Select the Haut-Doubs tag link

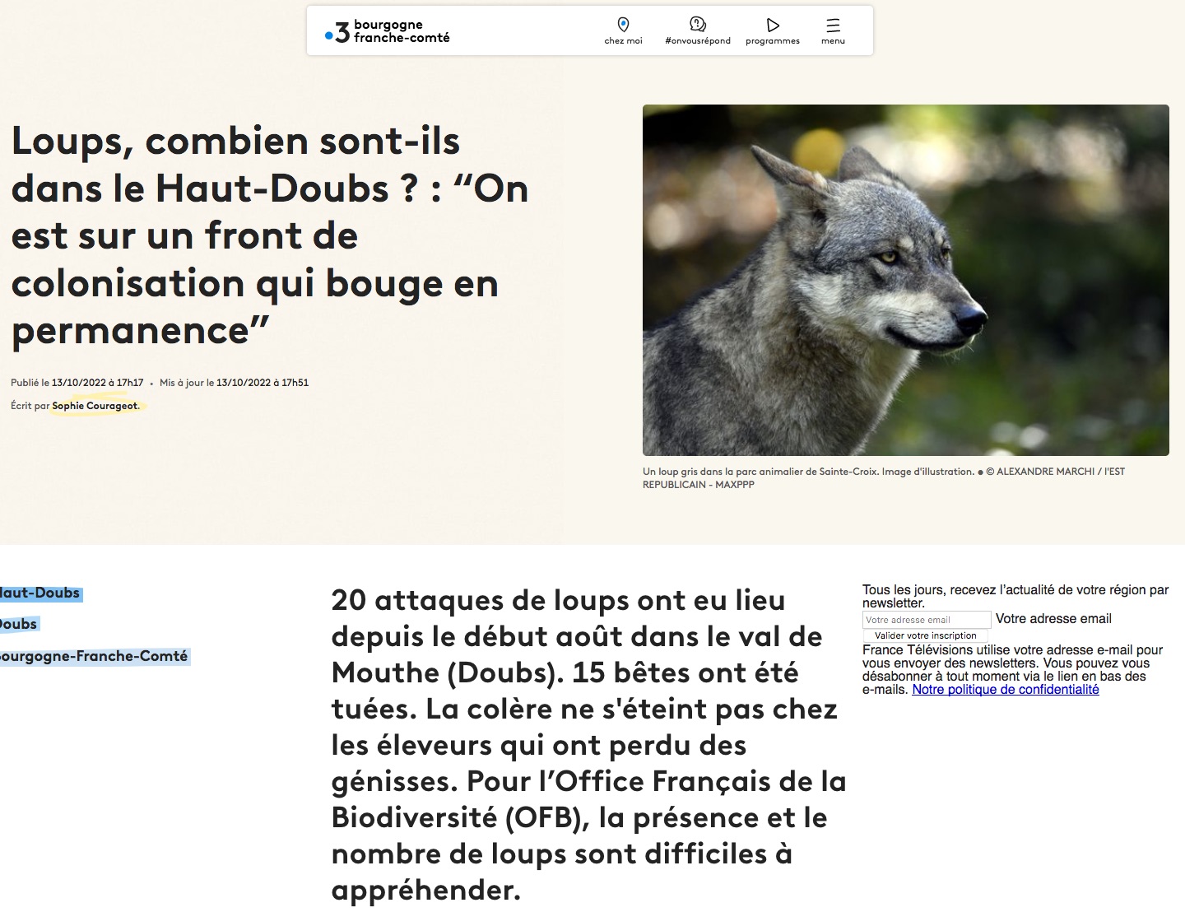(x=40, y=593)
